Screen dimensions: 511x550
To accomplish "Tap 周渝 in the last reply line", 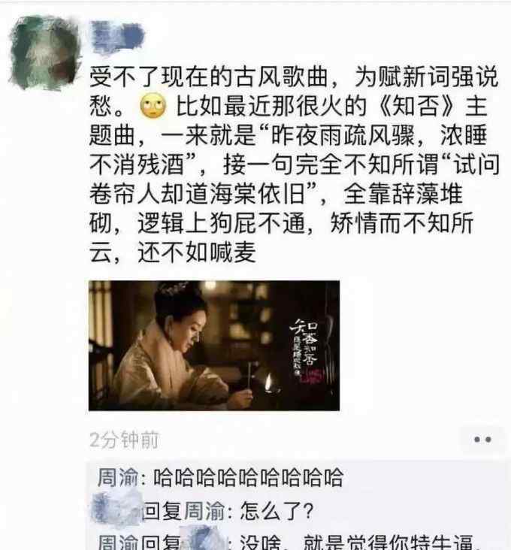I will pos(118,542).
